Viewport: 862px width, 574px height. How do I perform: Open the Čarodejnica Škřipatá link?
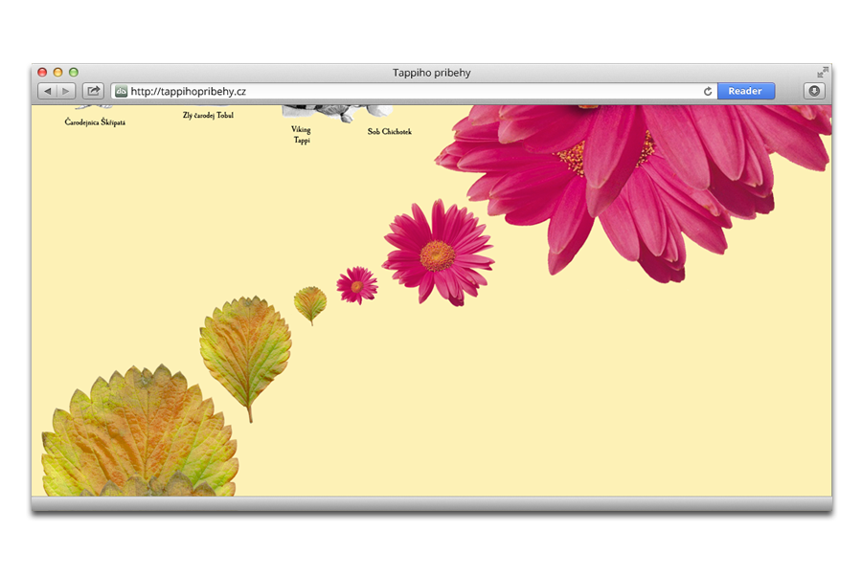95,122
